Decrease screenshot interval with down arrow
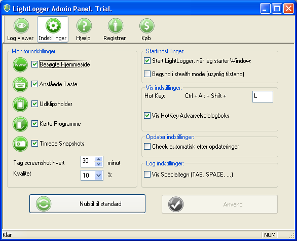This screenshot has height=241, width=297. (x=98, y=164)
